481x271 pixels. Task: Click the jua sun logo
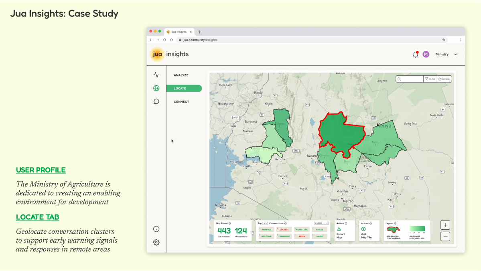157,54
